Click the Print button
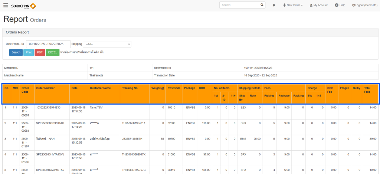Screen dimensions: 380x174 click(x=29, y=52)
